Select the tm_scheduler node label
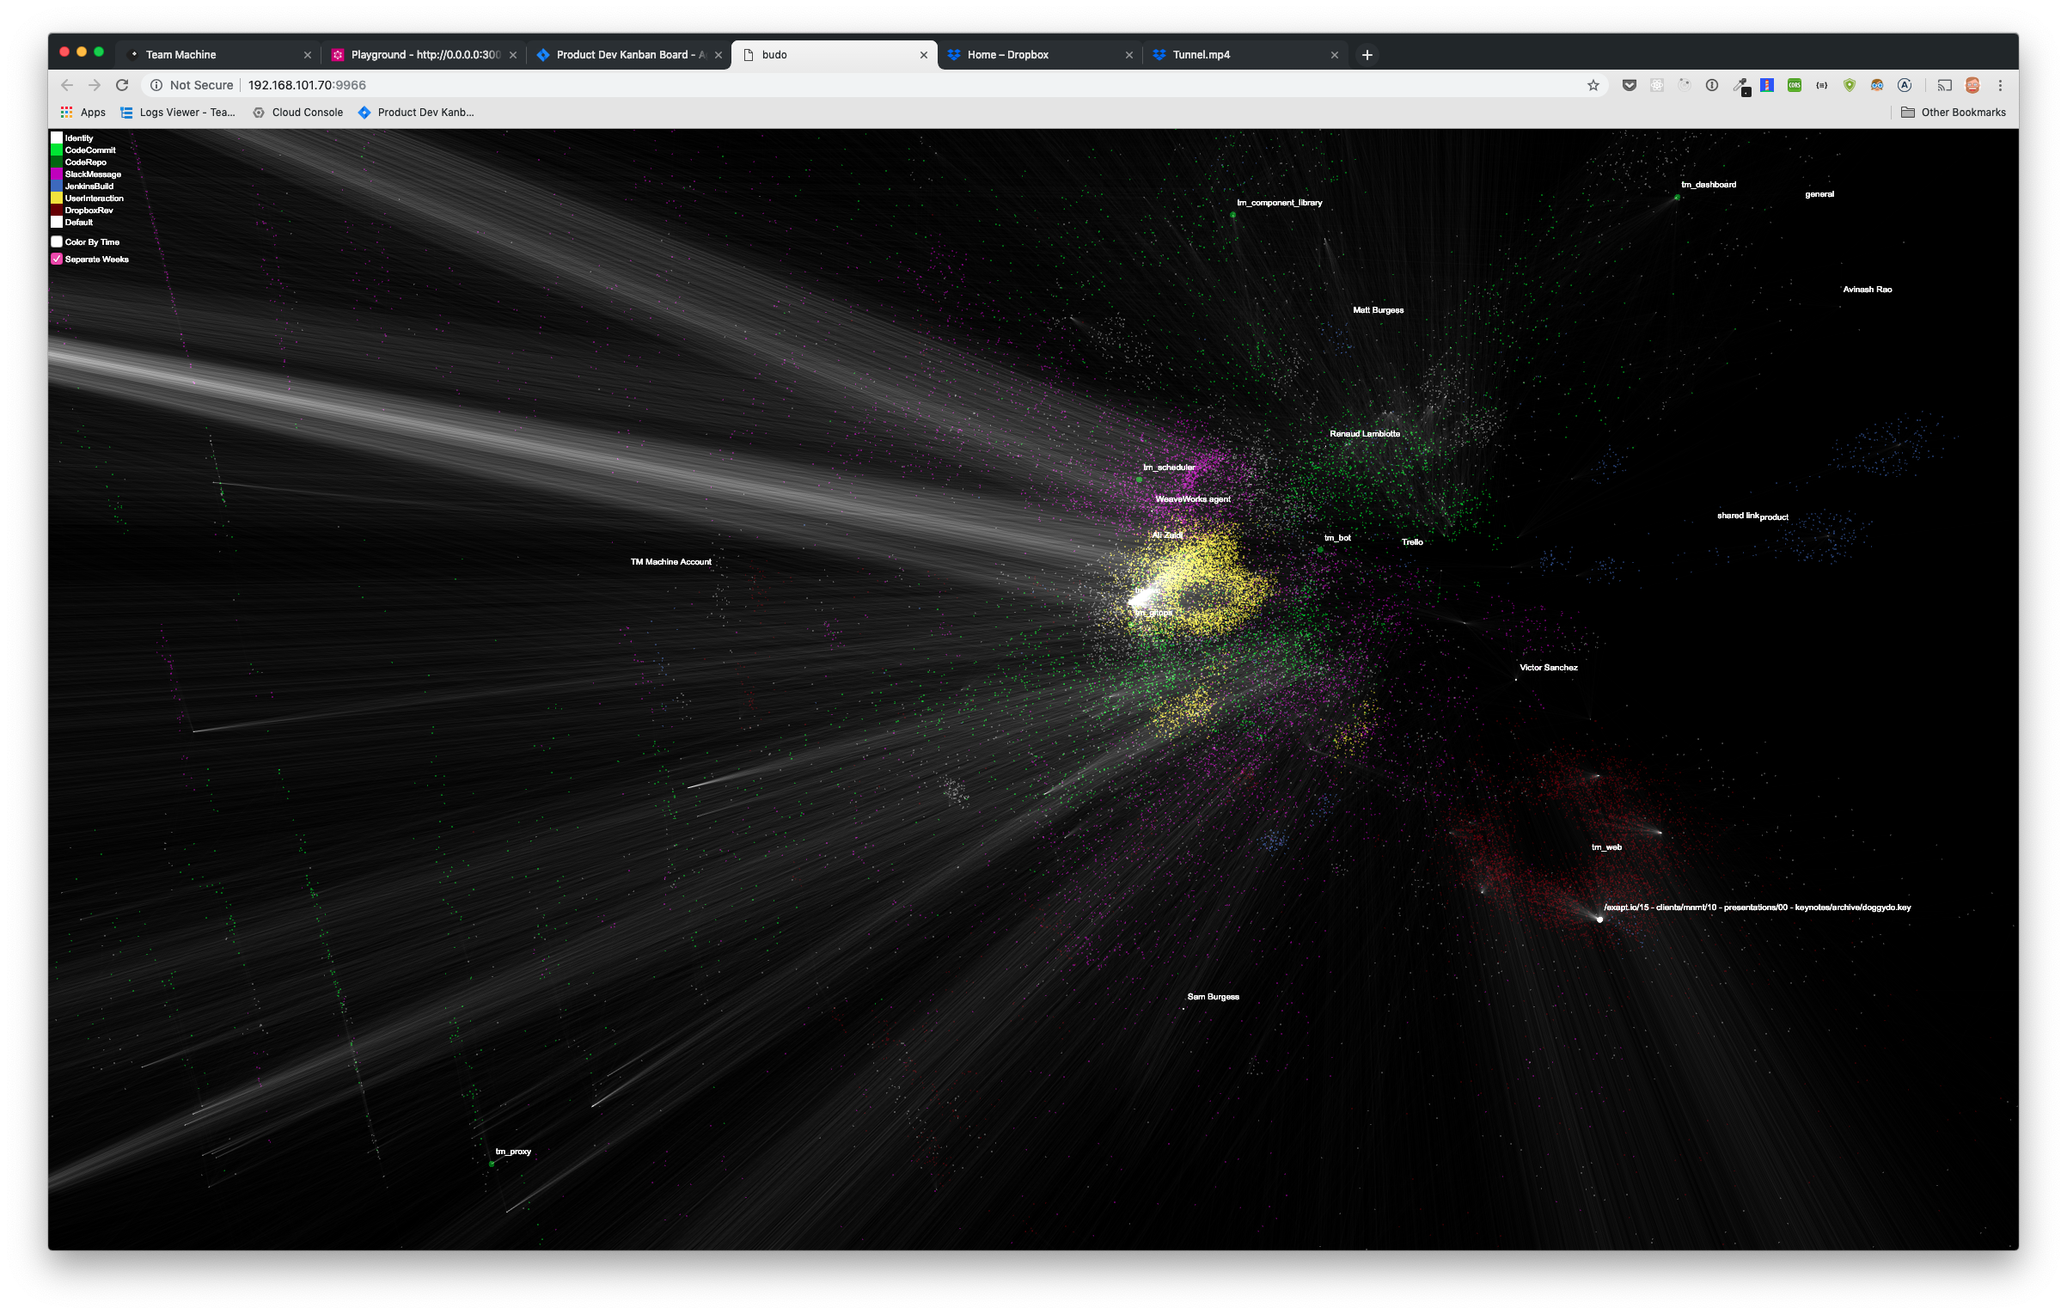 [x=1169, y=468]
